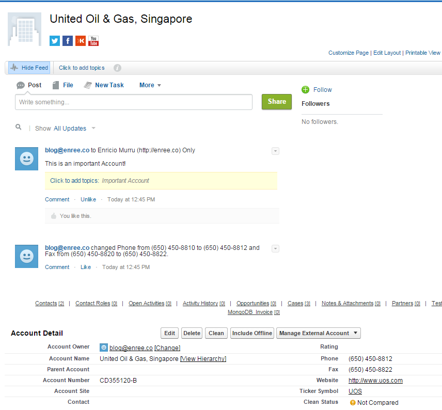442x410 pixels.
Task: Comment on the phone change post
Action: point(57,267)
